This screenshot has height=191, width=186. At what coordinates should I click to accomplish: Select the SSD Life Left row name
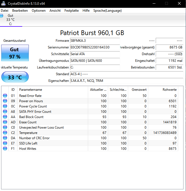pos(28,143)
